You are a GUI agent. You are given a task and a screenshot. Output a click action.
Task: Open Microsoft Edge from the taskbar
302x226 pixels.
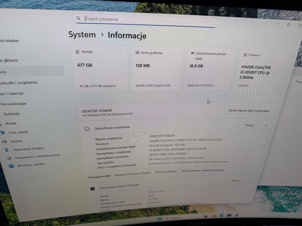click(221, 215)
